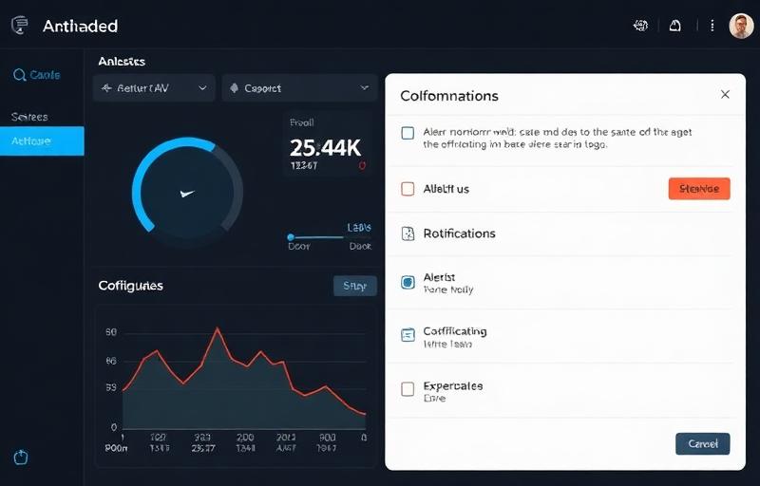
Task: Click the Cofficating list icon
Action: (408, 334)
